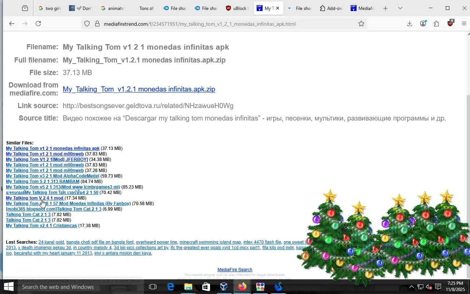The image size is (470, 294).
Task: Switch to the Add-on tab
Action: tap(331, 8)
